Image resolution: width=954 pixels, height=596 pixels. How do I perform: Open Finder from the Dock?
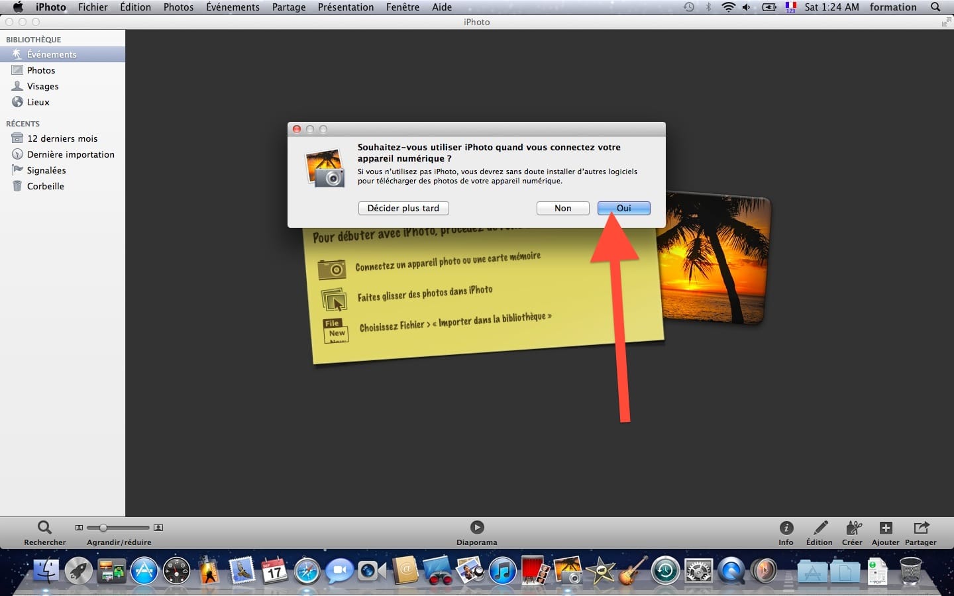point(46,571)
